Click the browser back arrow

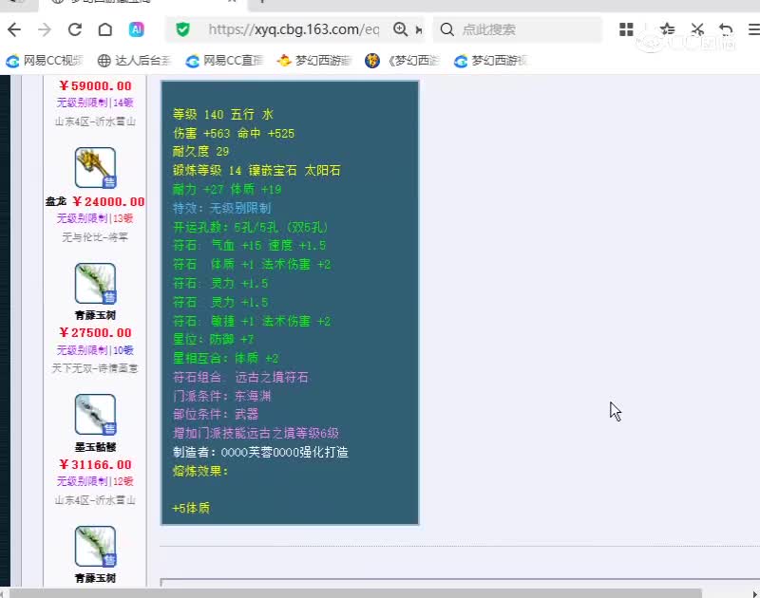14,29
